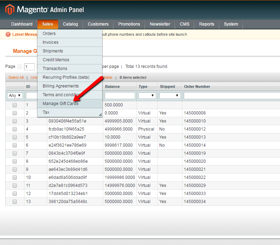Select Credit Memos in Sales menu
Screen dimensions: 280x245
pos(56,60)
